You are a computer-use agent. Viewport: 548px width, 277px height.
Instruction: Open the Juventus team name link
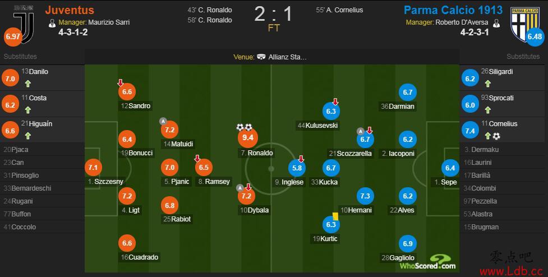[70, 10]
